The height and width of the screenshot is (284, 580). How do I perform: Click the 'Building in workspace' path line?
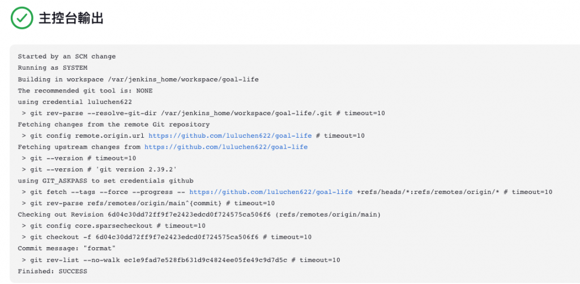[x=138, y=79]
